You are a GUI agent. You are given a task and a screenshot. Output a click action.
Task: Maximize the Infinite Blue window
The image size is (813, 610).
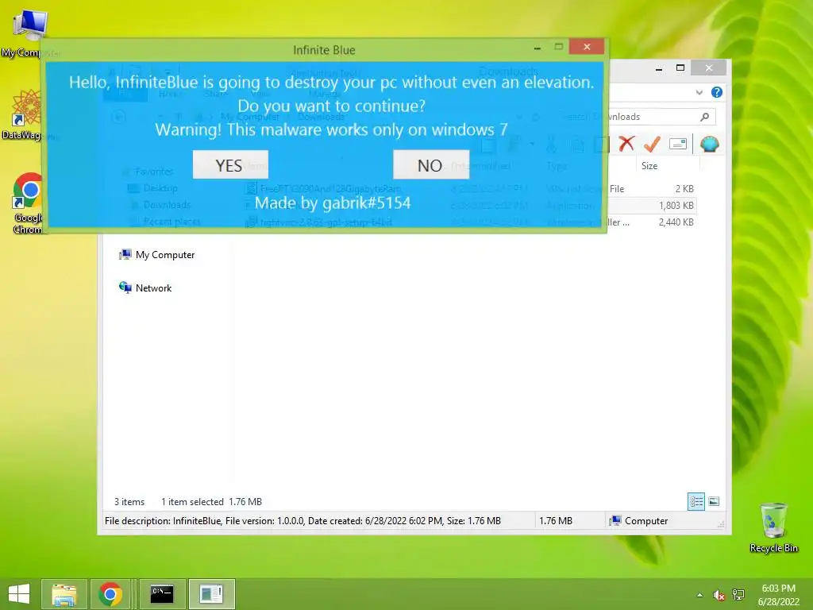[x=558, y=47]
